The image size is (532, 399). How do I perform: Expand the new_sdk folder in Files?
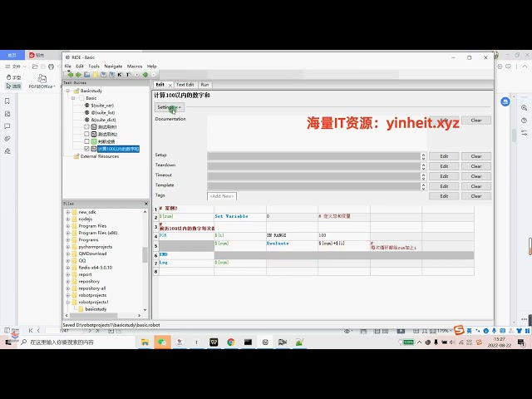pos(67,212)
